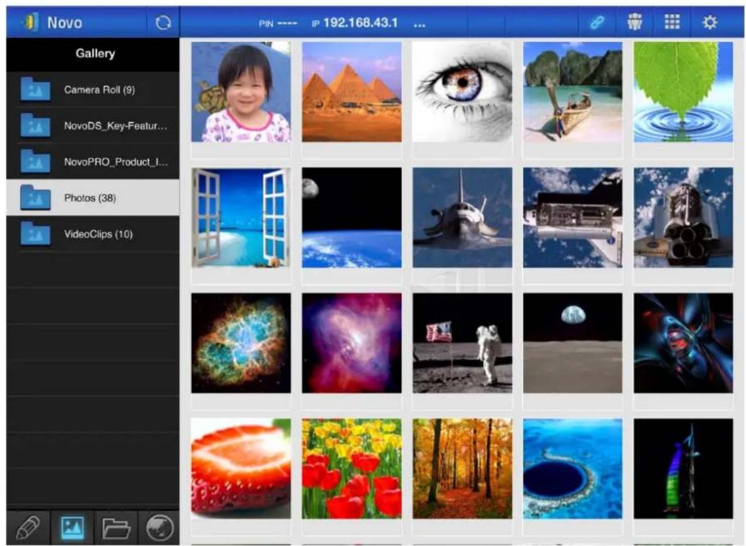Click the IP address 192.168.43.1
The width and height of the screenshot is (746, 546).
click(x=360, y=23)
